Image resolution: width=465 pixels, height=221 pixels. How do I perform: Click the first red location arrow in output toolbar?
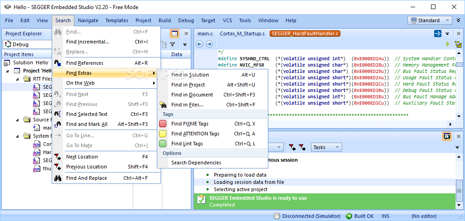click(x=292, y=147)
